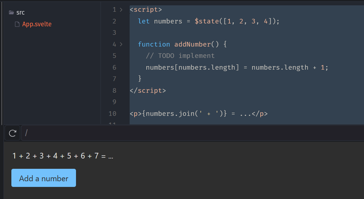
Task: Click the App.svelte file icon
Action: (17, 24)
